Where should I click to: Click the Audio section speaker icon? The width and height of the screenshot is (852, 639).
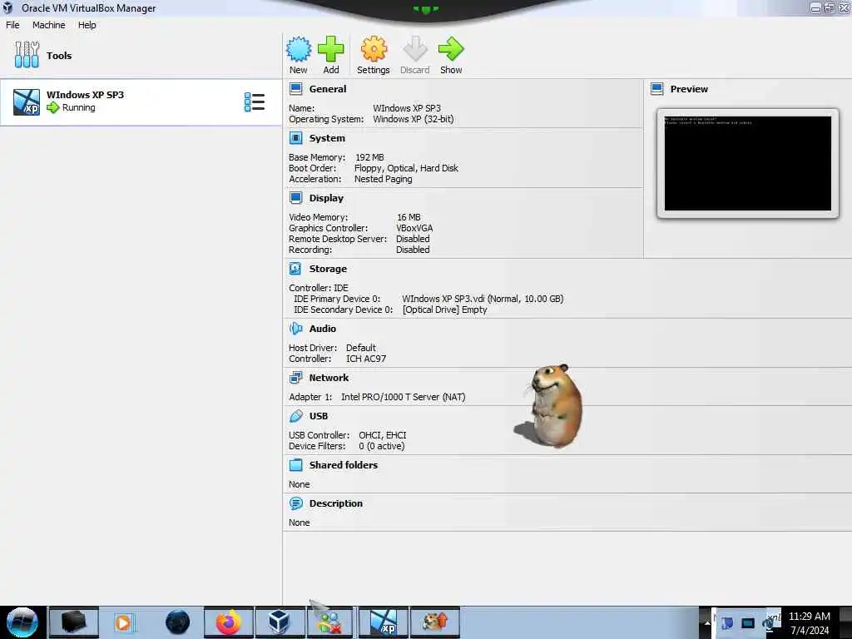[x=295, y=328]
